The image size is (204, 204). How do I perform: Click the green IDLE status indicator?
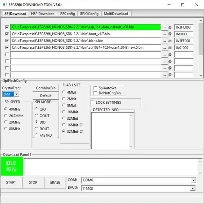click(x=12, y=166)
